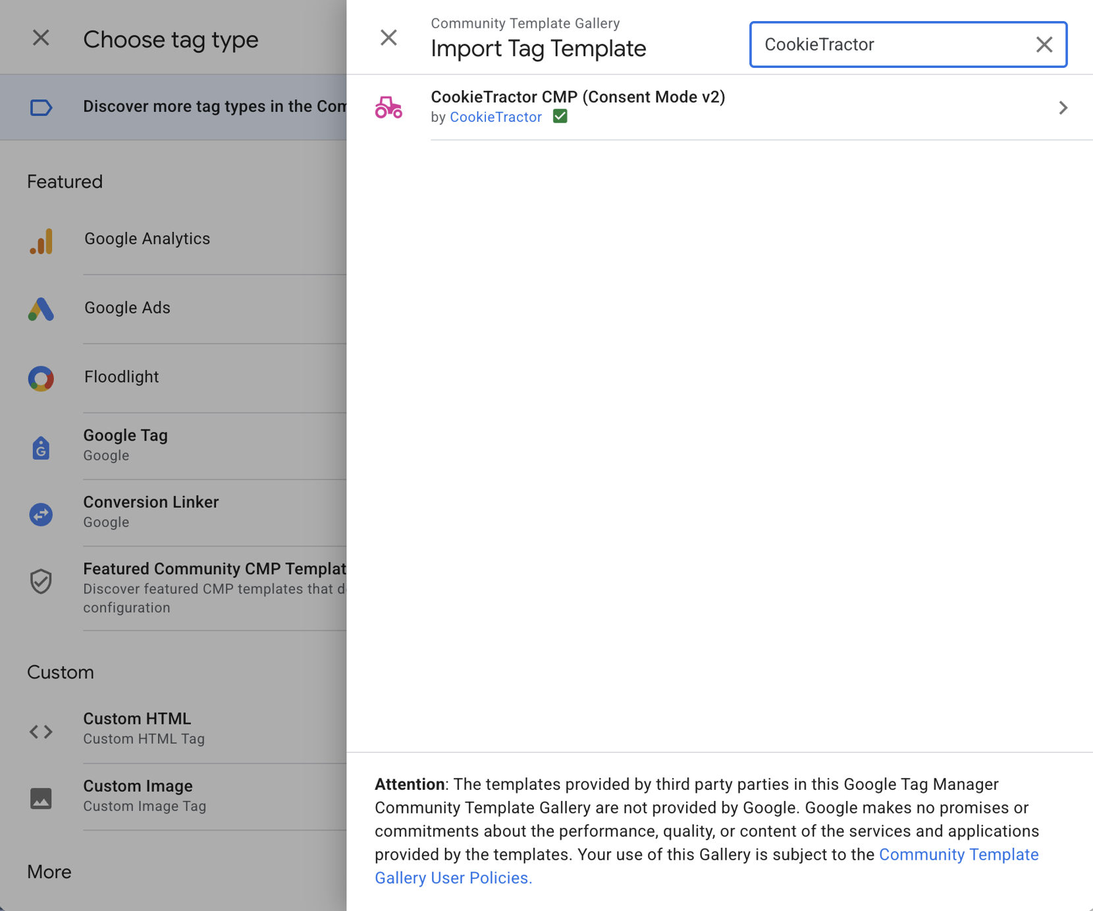Click the Google Ads logo icon
This screenshot has height=911, width=1093.
tap(41, 309)
